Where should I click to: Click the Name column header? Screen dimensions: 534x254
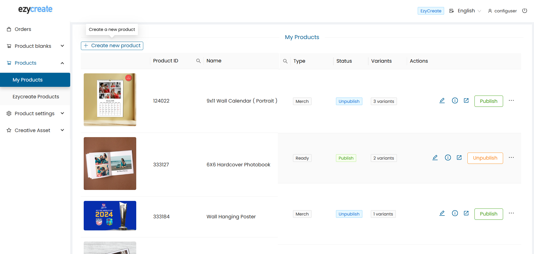[x=214, y=61]
